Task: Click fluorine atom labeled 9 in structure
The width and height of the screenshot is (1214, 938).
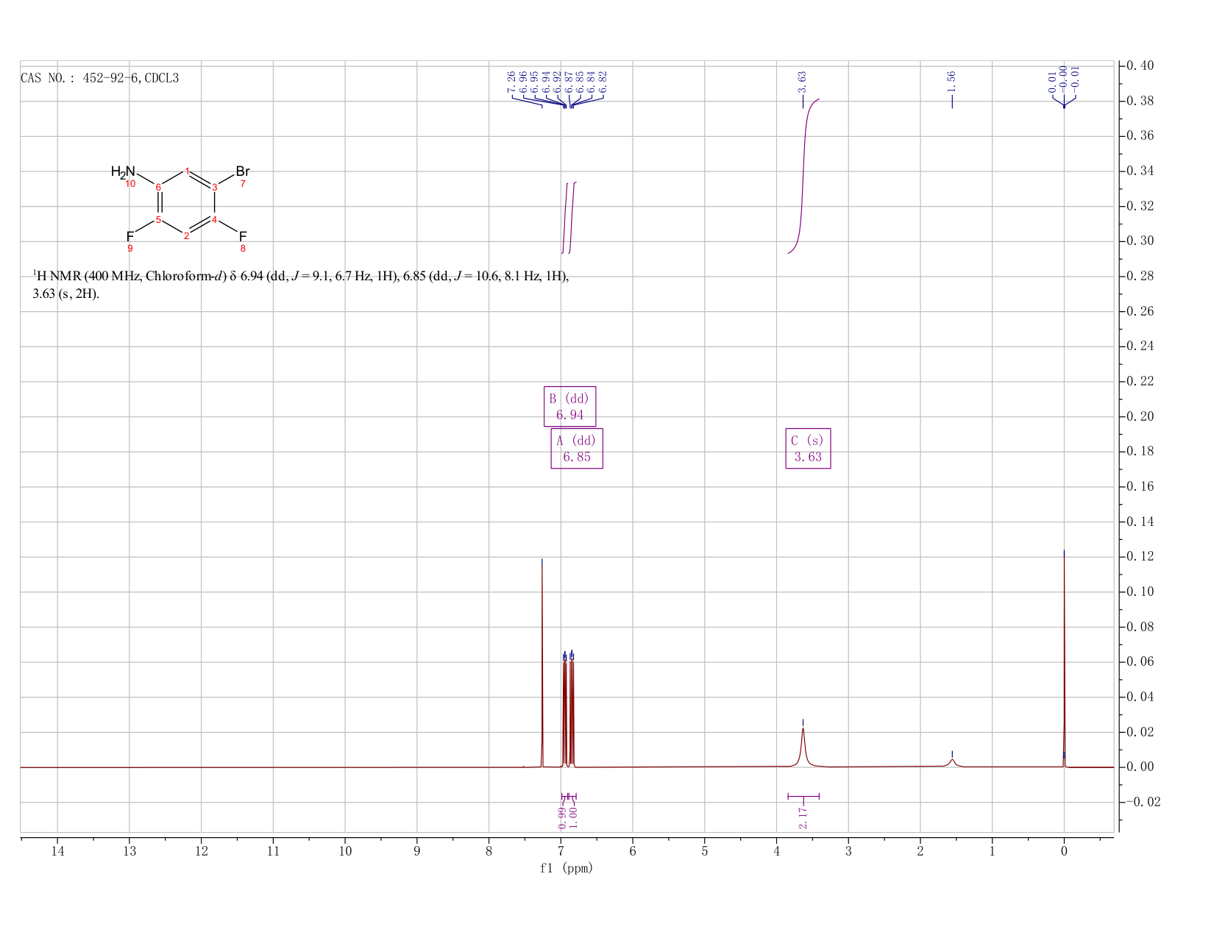Action: 130,236
